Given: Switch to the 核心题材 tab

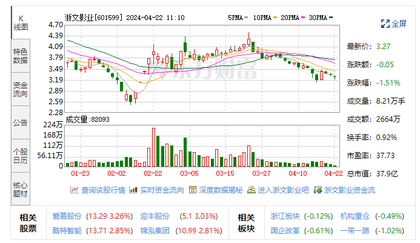Looking at the screenshot, I should [21, 189].
